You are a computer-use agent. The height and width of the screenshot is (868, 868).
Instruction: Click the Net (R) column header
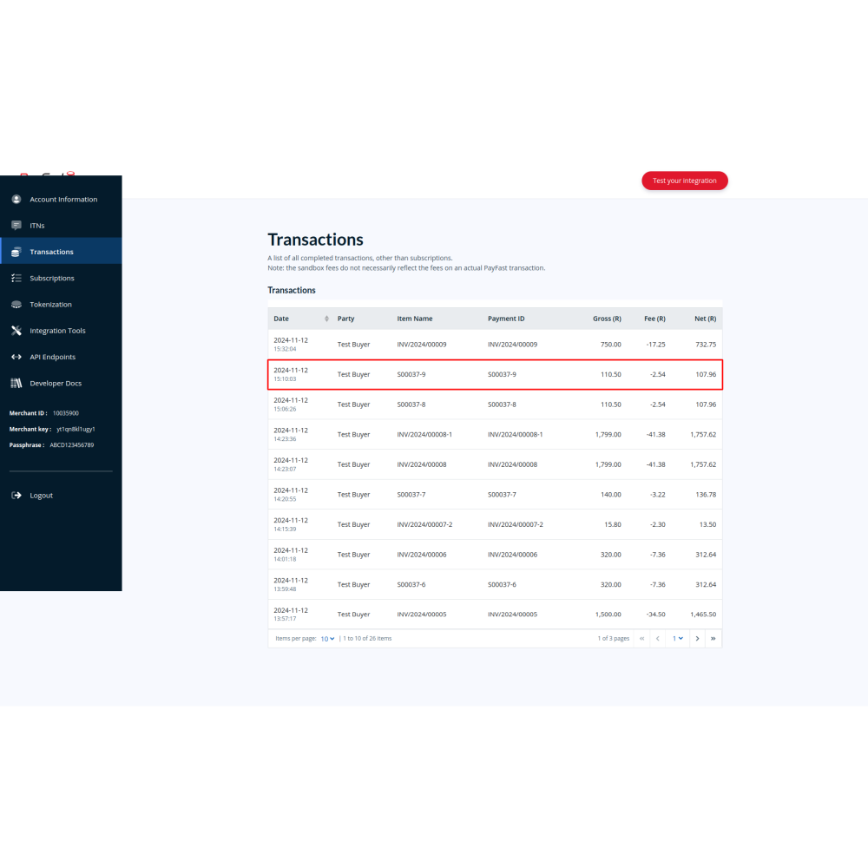[x=705, y=319]
